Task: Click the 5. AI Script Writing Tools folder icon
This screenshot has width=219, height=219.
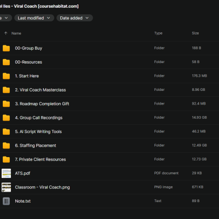Action: (x=6, y=131)
